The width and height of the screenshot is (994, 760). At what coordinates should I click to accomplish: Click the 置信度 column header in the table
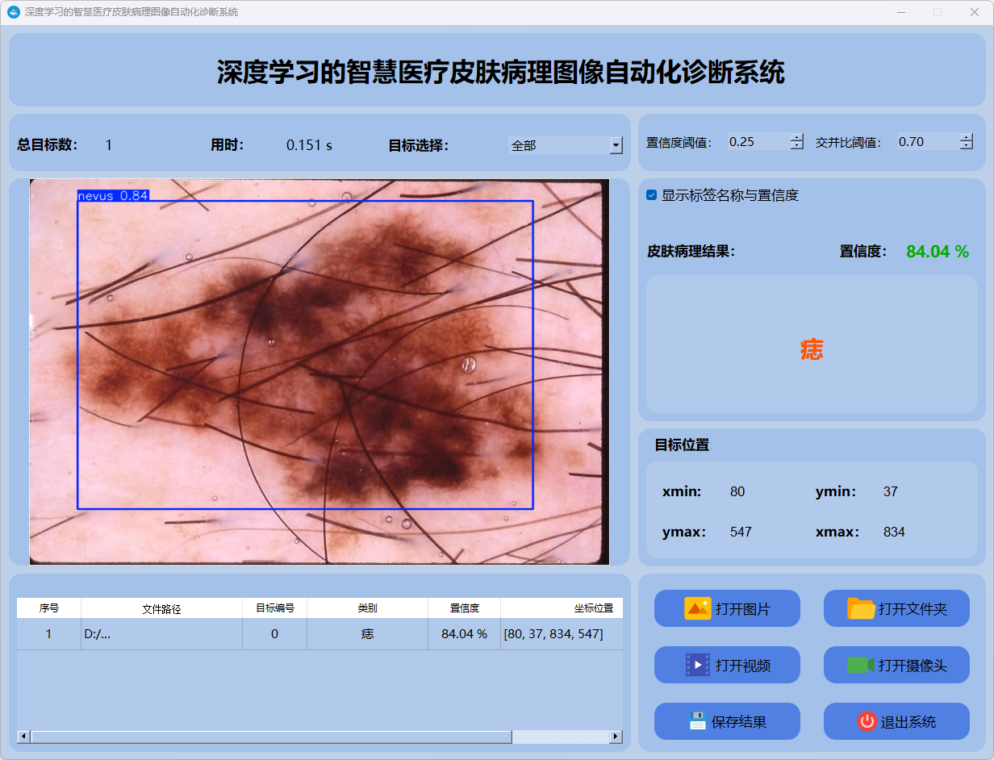click(x=464, y=608)
